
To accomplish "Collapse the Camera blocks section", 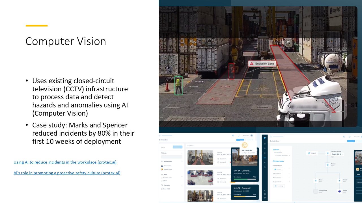I will 289,168.
